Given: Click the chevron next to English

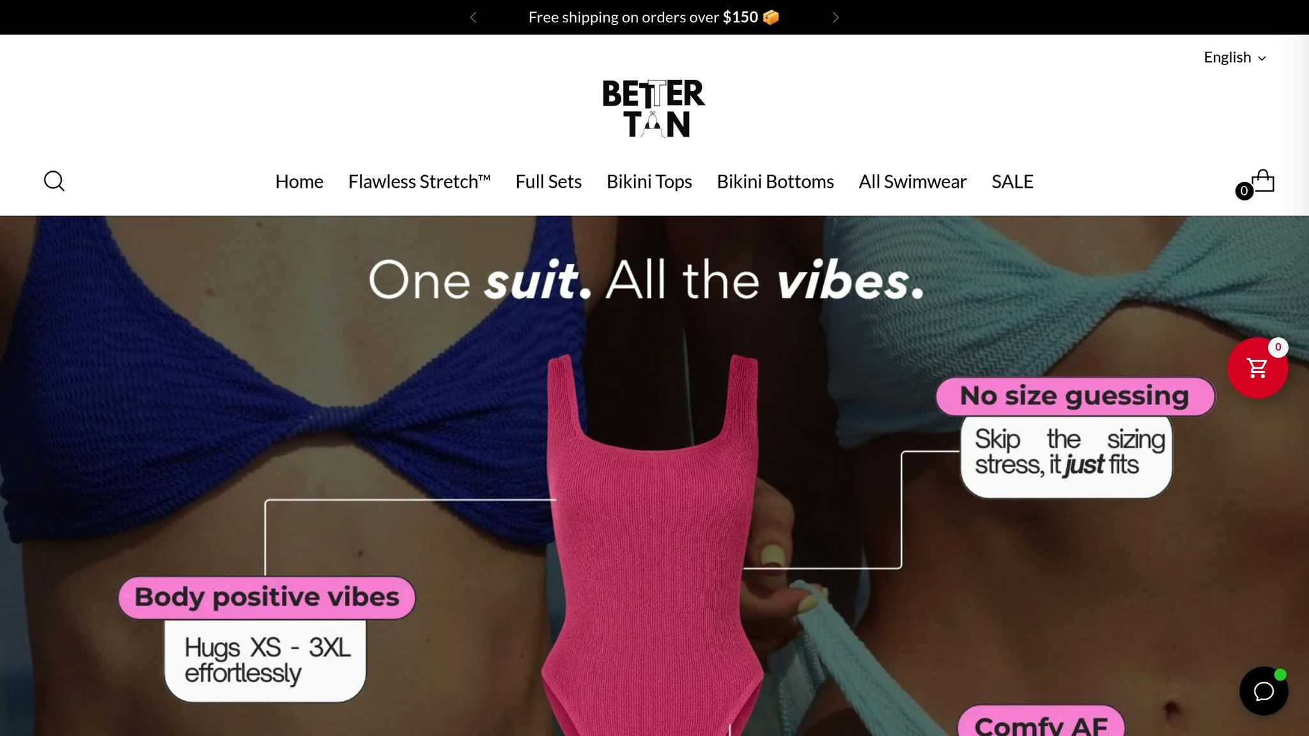Looking at the screenshot, I should click(1262, 58).
